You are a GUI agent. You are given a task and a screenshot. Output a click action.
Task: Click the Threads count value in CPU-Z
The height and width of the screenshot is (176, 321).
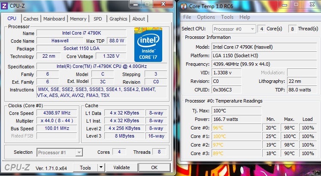click(159, 152)
